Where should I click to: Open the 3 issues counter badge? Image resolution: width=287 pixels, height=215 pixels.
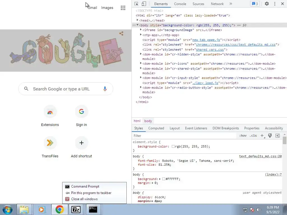pos(255,4)
